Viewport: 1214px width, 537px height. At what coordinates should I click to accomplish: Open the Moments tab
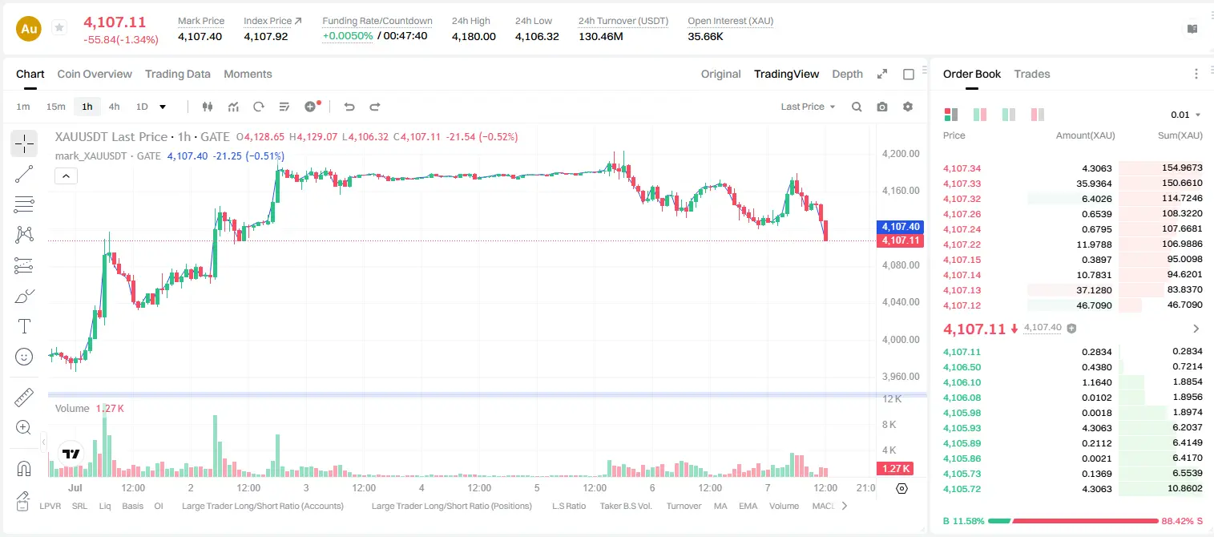[x=248, y=74]
